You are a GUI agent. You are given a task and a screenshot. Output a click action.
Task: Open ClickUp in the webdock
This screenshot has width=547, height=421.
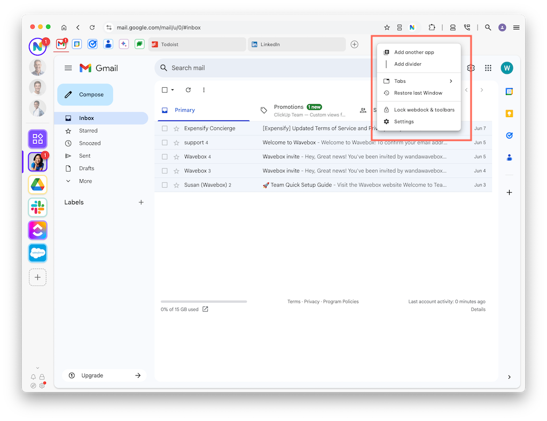coord(38,230)
